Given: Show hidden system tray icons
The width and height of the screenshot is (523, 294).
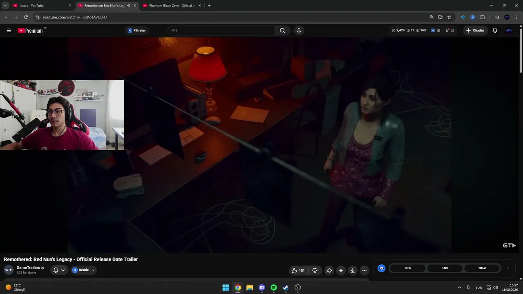Looking at the screenshot, I should (459, 287).
